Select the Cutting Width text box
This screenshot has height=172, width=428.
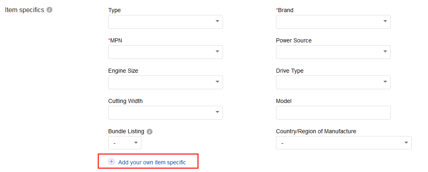pyautogui.click(x=160, y=112)
